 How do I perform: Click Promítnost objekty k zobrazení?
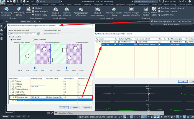[x=171, y=8]
